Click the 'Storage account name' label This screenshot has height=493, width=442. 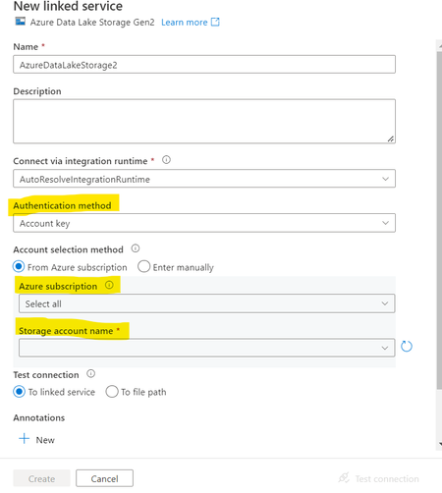point(66,331)
